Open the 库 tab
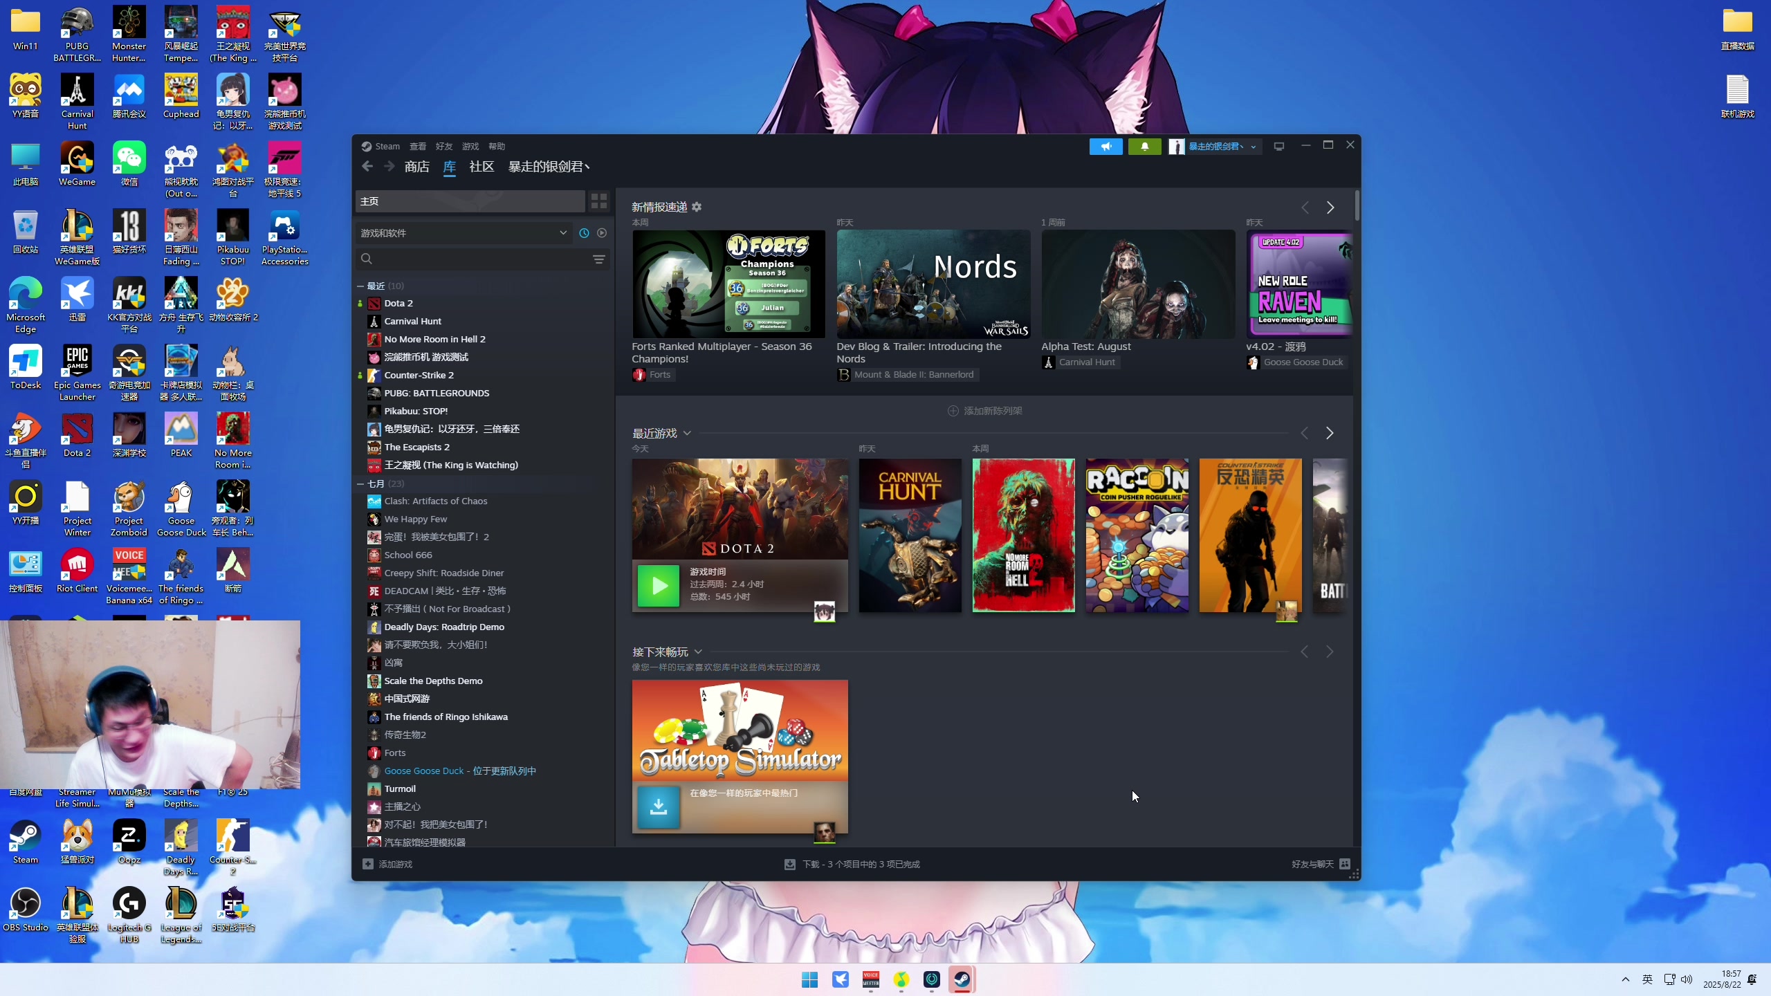The width and height of the screenshot is (1771, 996). (450, 167)
